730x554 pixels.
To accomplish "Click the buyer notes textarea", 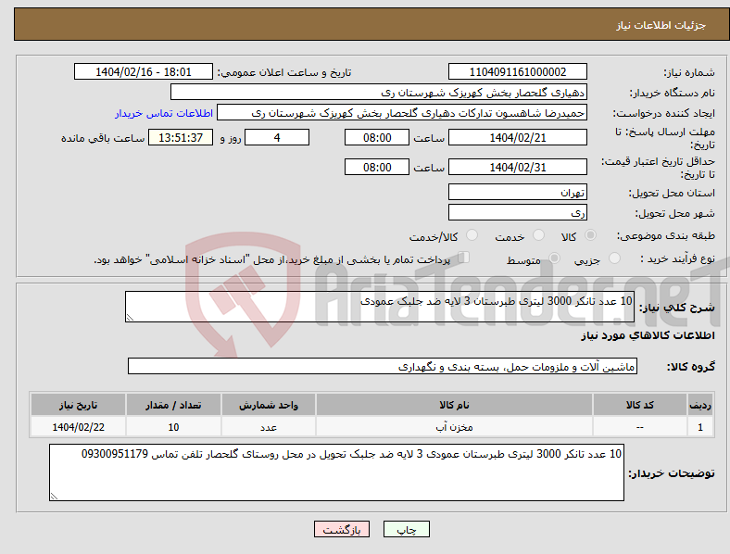I will [x=336, y=472].
